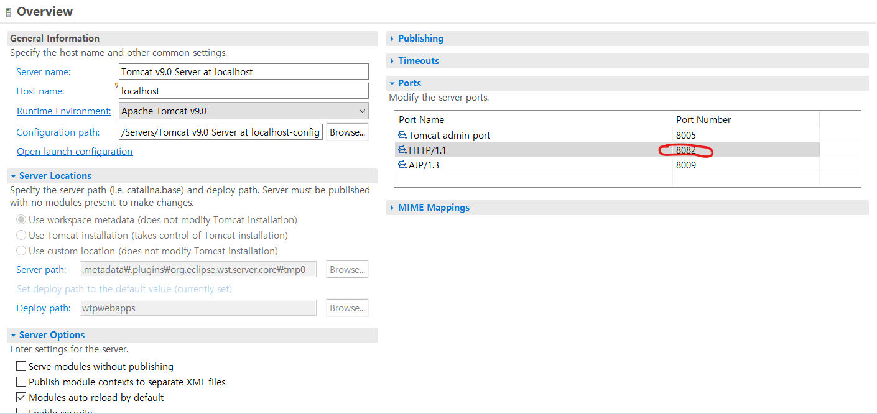Click the Host name field
Viewport: 877px width, 414px height.
(243, 91)
